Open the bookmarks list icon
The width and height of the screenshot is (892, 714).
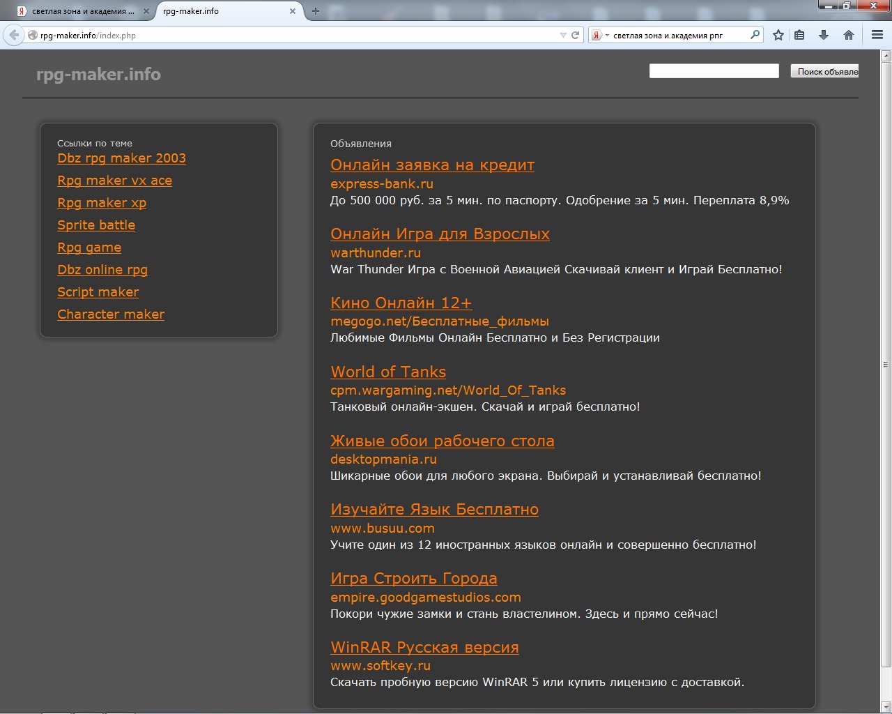click(x=799, y=35)
